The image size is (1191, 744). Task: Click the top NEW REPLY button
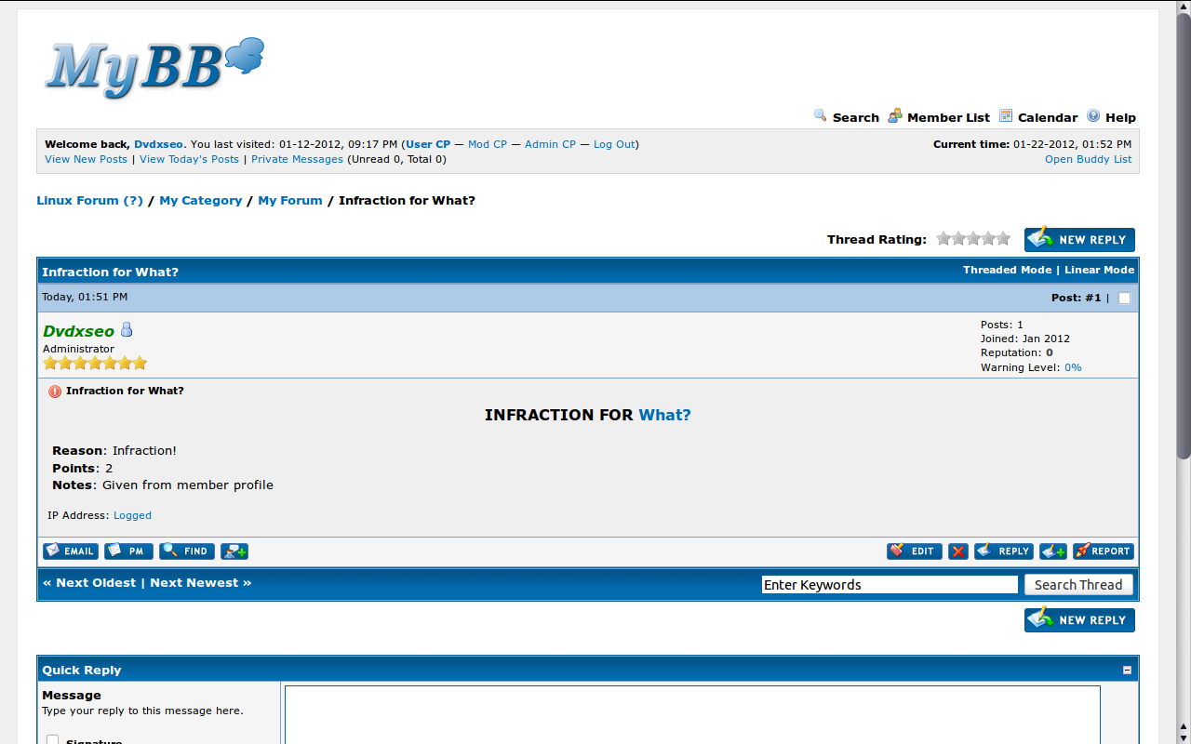[1079, 239]
